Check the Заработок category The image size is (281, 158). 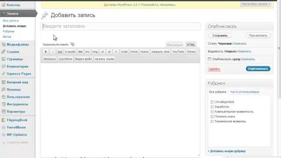(212, 107)
